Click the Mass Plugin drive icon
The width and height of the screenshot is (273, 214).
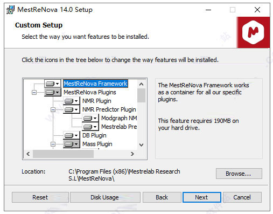(x=72, y=144)
